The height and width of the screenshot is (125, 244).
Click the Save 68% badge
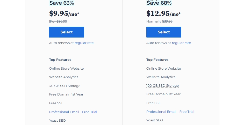[159, 3]
